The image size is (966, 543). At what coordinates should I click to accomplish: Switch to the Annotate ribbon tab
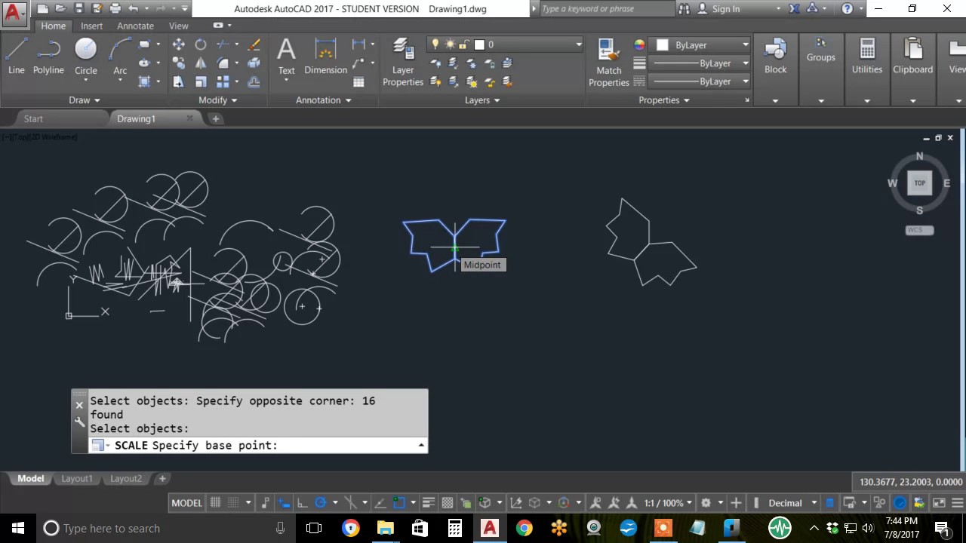click(135, 26)
